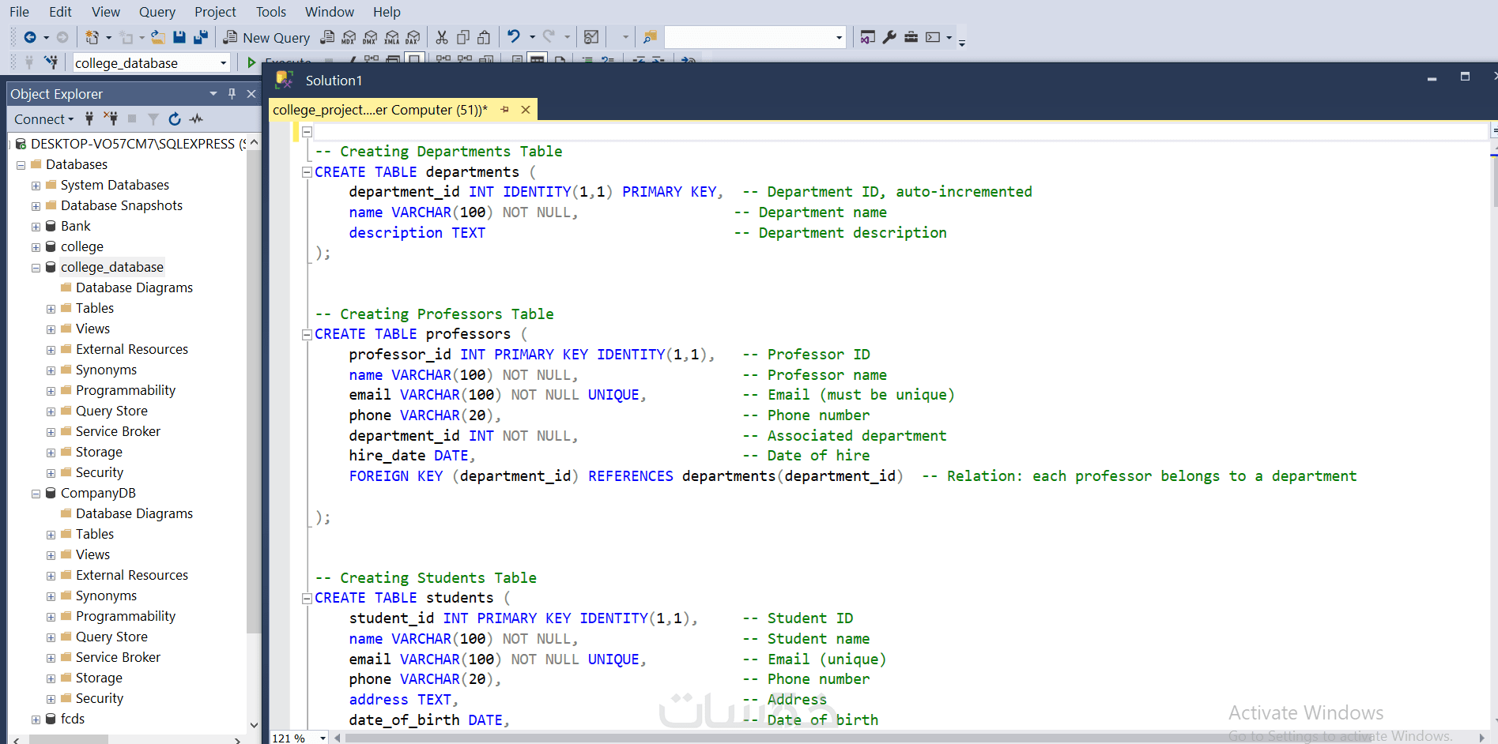Refresh the Object Explorer tree
The height and width of the screenshot is (744, 1498).
click(x=175, y=118)
